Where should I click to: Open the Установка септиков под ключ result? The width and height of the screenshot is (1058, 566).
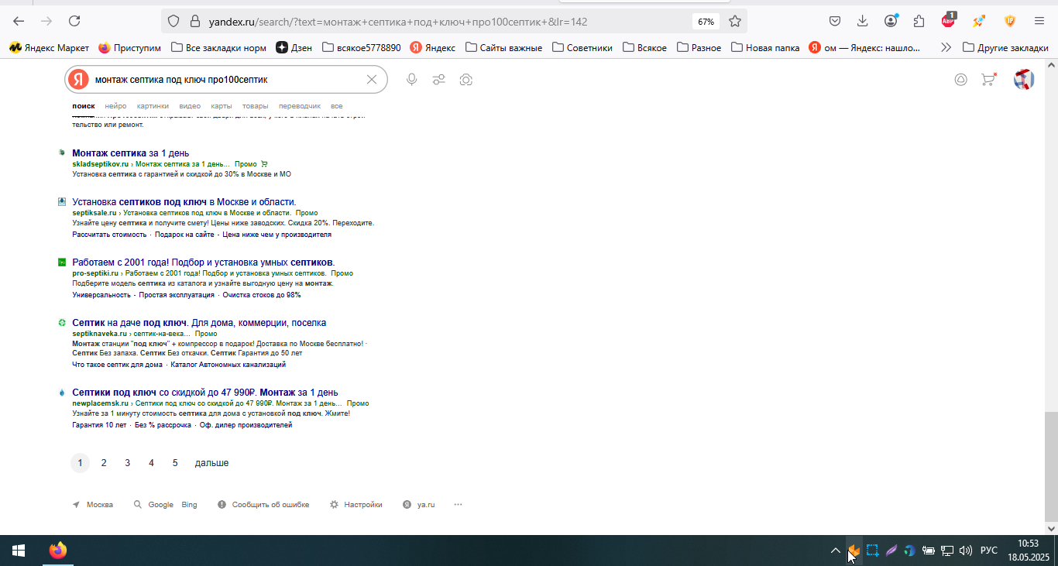click(184, 201)
